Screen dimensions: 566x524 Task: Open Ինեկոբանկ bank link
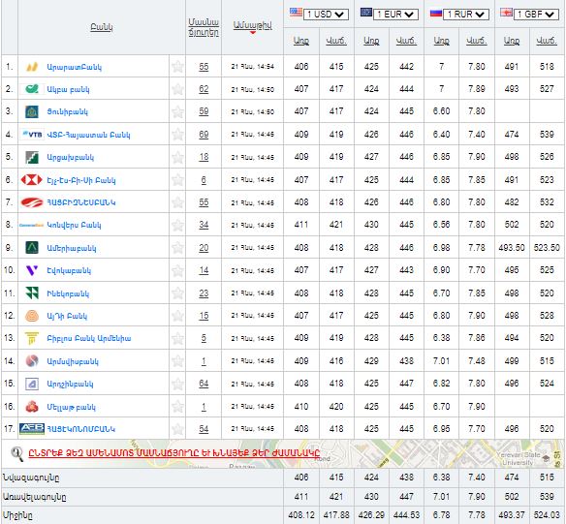click(68, 293)
